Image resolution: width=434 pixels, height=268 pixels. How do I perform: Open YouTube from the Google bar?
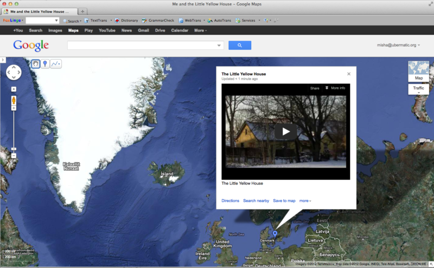107,30
